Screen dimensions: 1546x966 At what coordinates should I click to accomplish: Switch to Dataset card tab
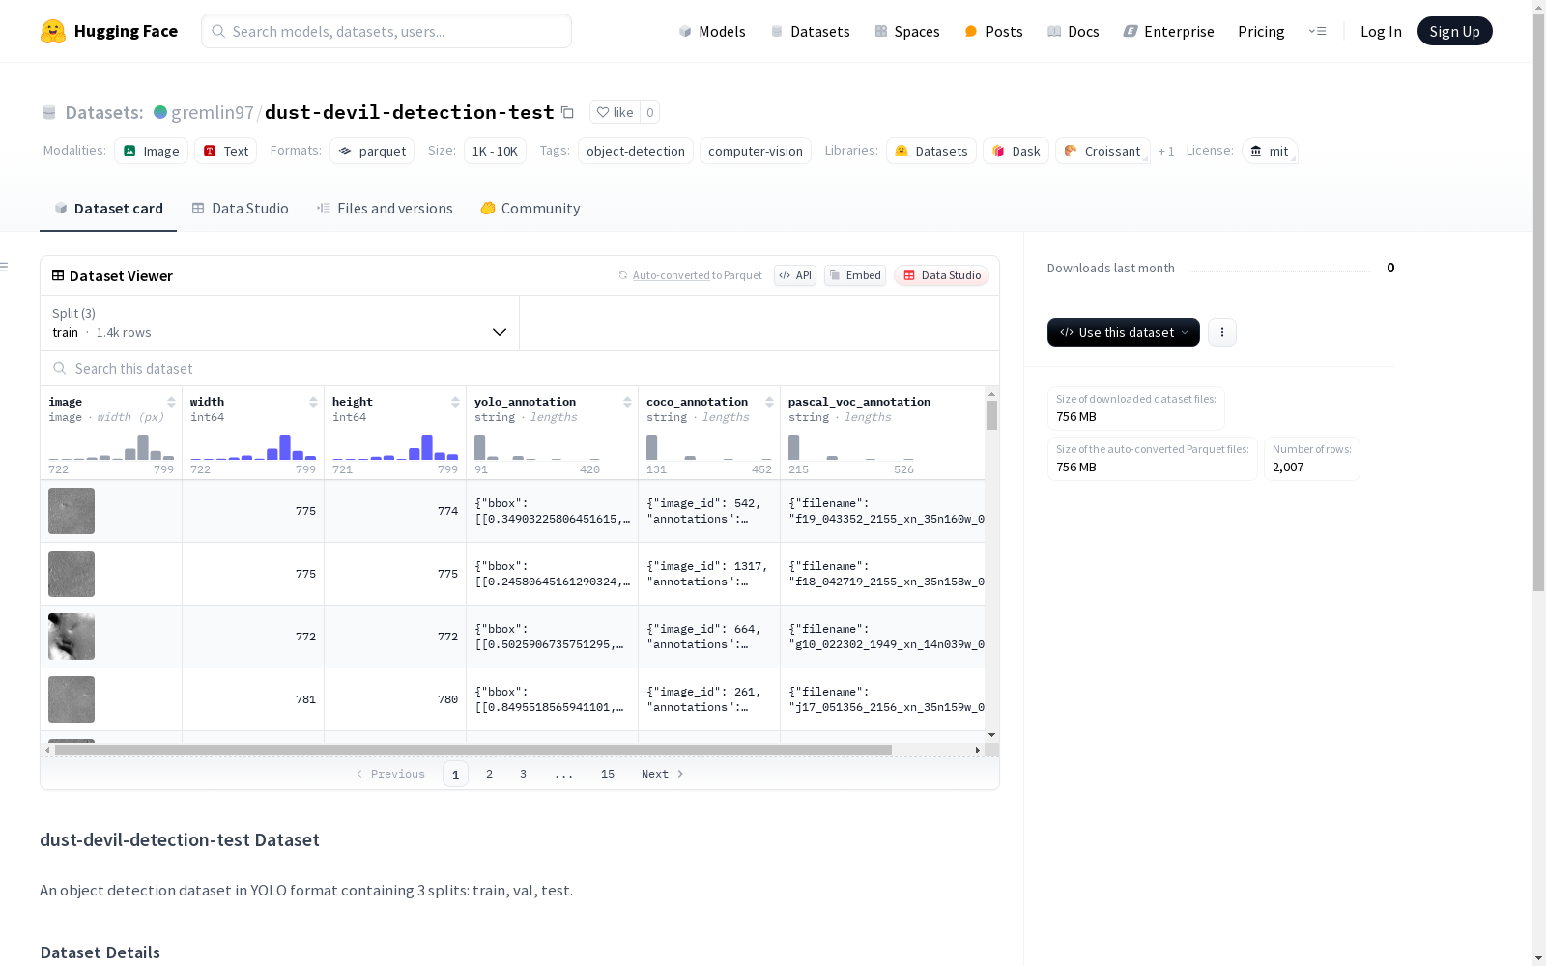tap(108, 209)
